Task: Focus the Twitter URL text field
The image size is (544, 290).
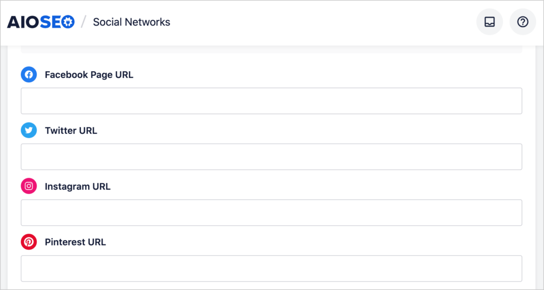Action: [x=271, y=157]
